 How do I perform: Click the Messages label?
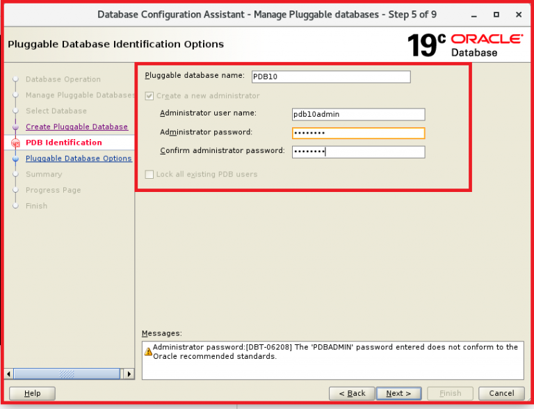[162, 333]
